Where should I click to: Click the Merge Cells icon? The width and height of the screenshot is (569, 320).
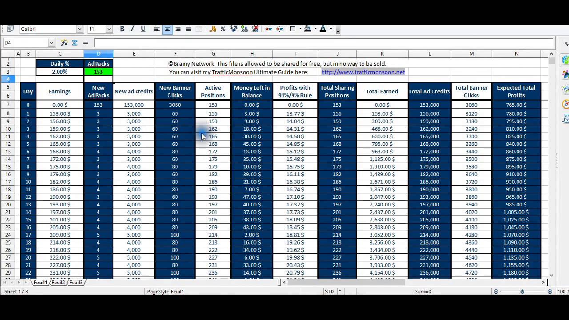click(199, 29)
